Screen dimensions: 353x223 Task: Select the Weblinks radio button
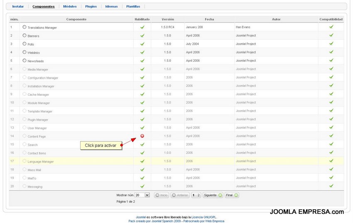pyautogui.click(x=25, y=52)
